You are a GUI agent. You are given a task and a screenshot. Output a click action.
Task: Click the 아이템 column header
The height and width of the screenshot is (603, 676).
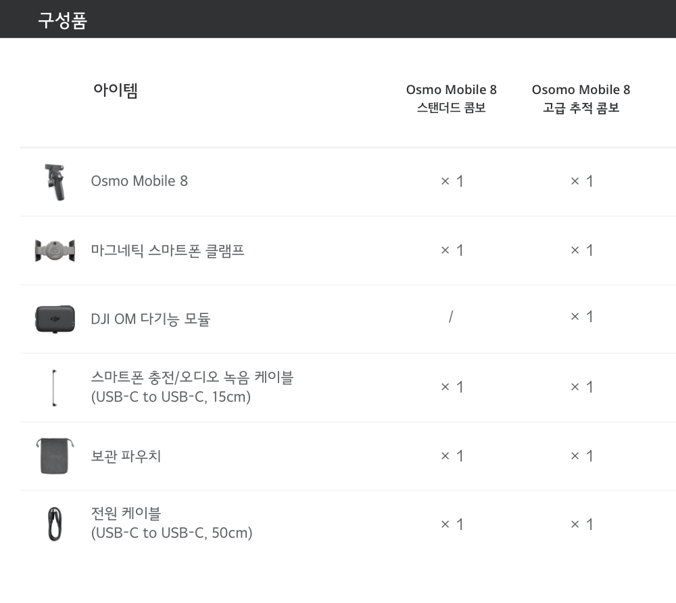coord(116,91)
